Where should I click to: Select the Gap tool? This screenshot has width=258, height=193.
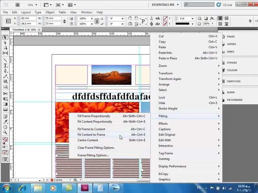5,53
